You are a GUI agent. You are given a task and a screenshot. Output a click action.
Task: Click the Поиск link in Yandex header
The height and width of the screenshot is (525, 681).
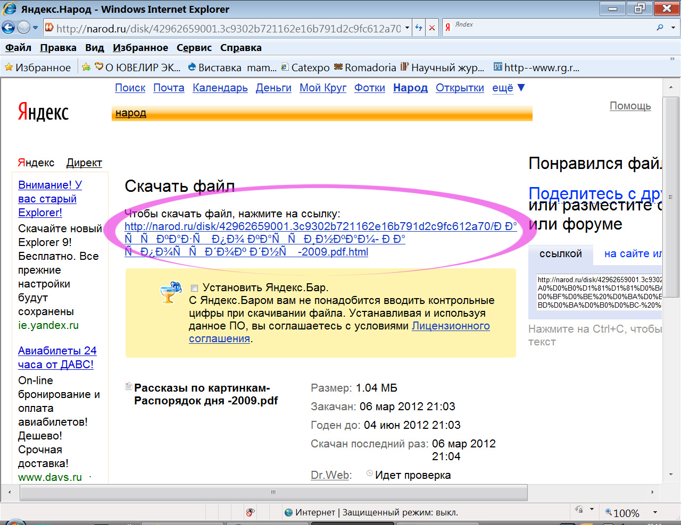click(130, 88)
